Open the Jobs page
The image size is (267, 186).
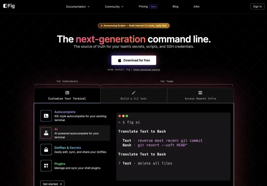[x=196, y=6]
